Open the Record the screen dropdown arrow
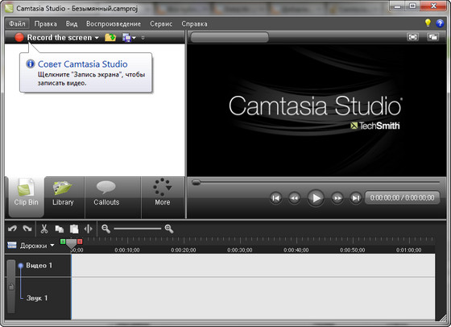451x327 pixels. coord(97,38)
